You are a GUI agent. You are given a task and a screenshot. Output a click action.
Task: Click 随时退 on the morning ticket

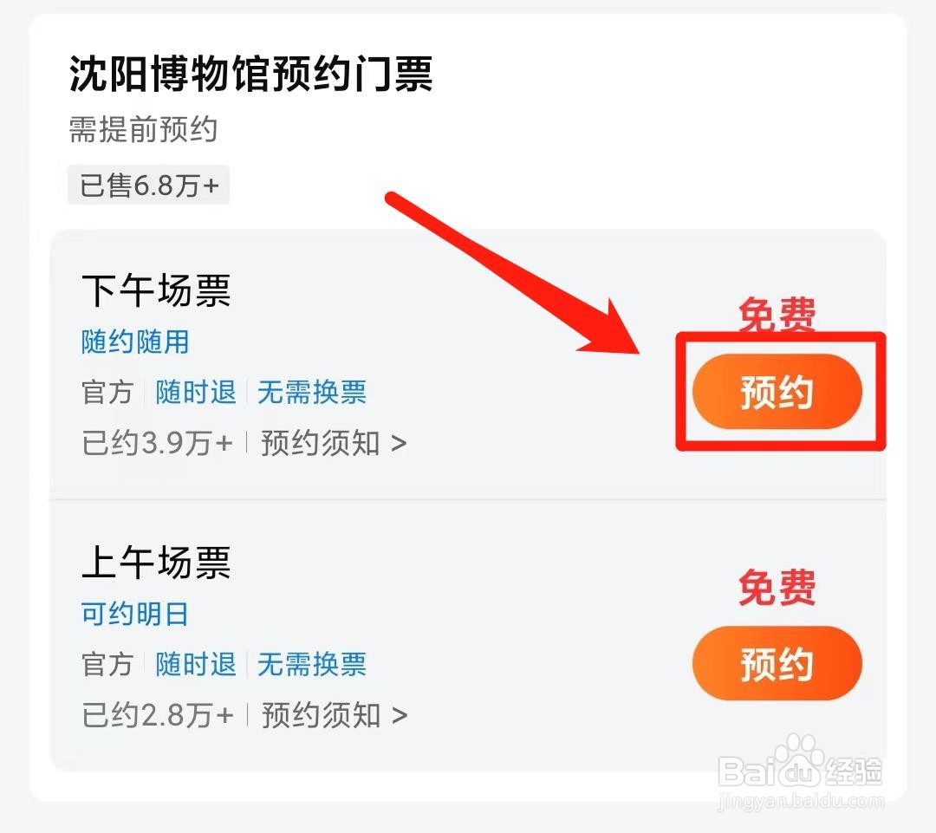tap(196, 664)
